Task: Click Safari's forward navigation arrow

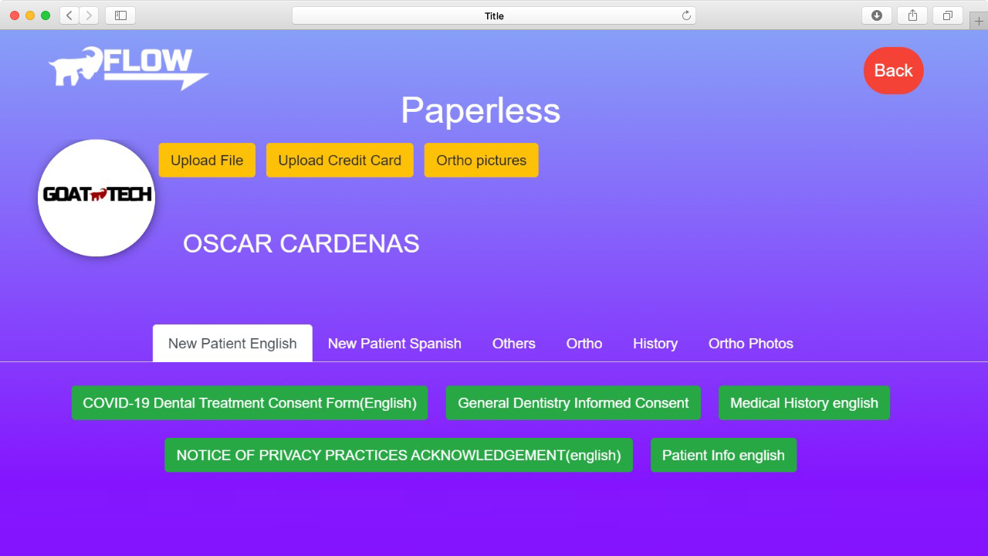Action: click(89, 15)
